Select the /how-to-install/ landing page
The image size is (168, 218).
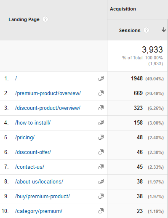point(33,123)
